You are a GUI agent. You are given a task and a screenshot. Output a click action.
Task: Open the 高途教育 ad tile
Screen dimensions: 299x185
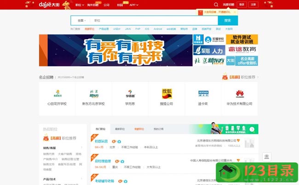click(242, 50)
